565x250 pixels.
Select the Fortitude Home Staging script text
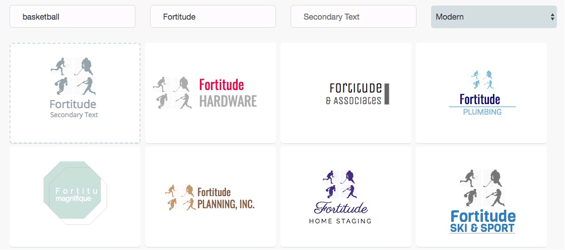[341, 208]
